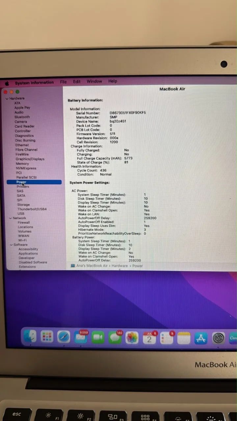Open Messages showing 140 badge
This screenshot has height=421, width=237.
(115, 337)
